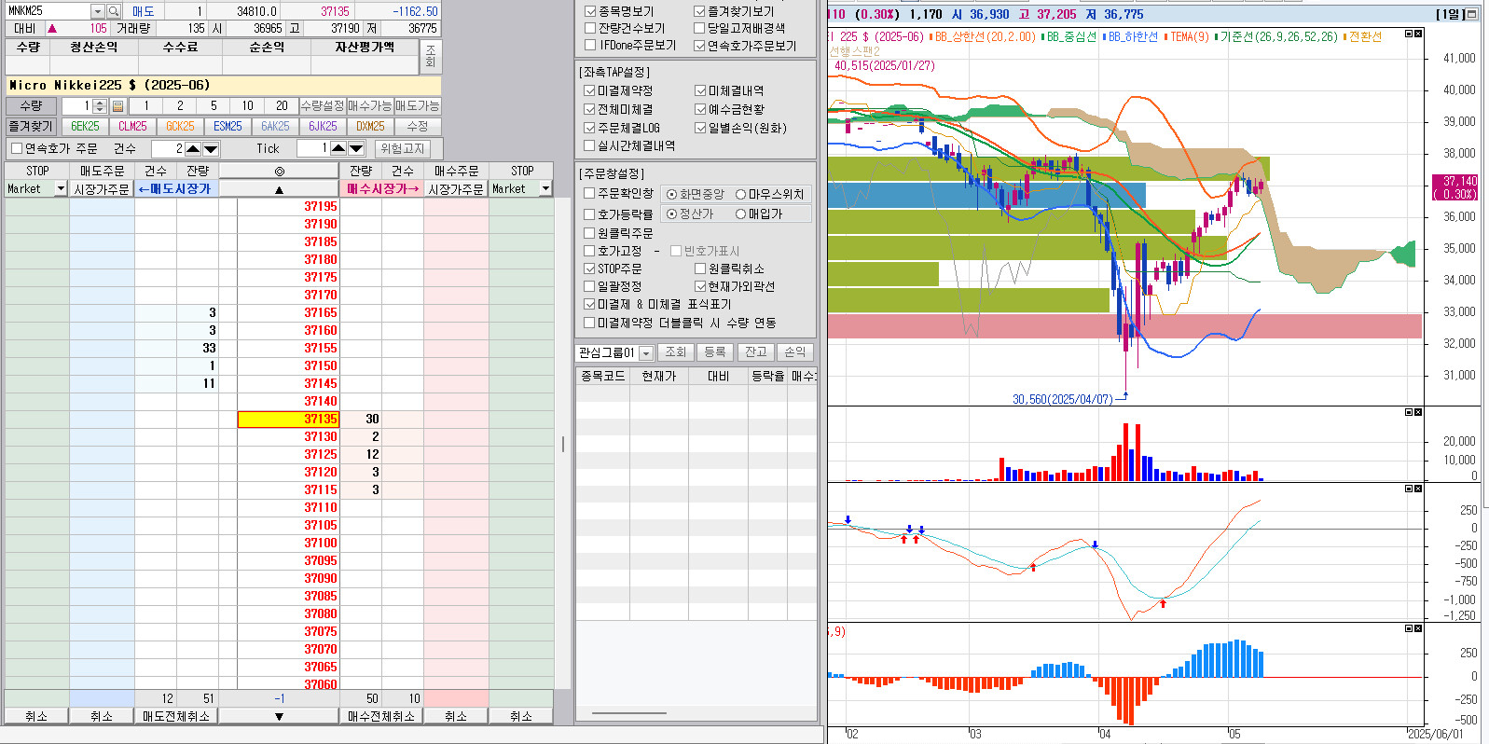Viewport: 1489px width, 744px height.
Task: Switch to the CLM25 favorite symbol
Action: [132, 127]
